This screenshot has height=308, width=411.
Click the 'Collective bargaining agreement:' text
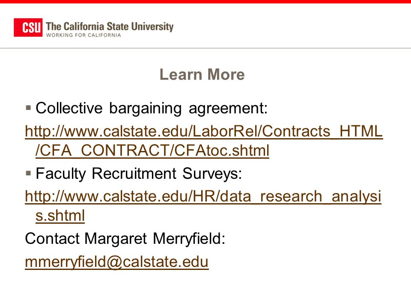click(x=152, y=108)
